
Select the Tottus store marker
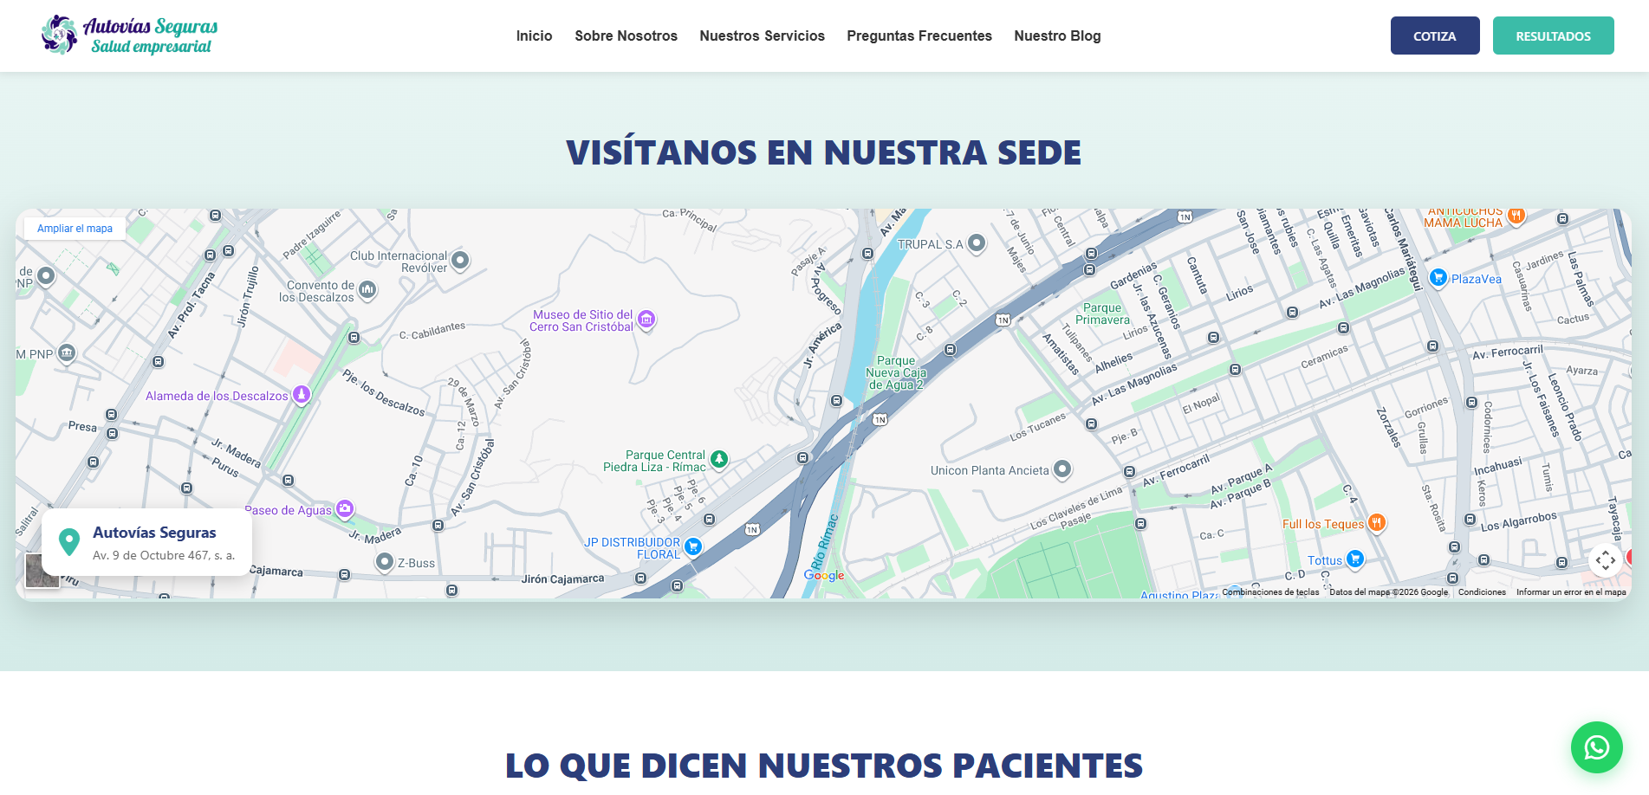[1356, 559]
